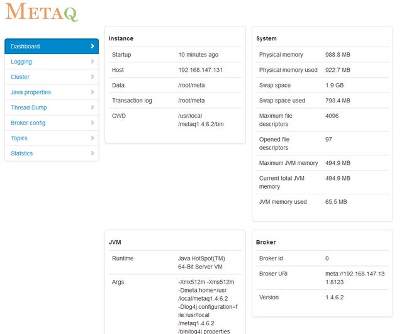409x334 pixels.
Task: Click the Broker URI label
Action: (273, 274)
